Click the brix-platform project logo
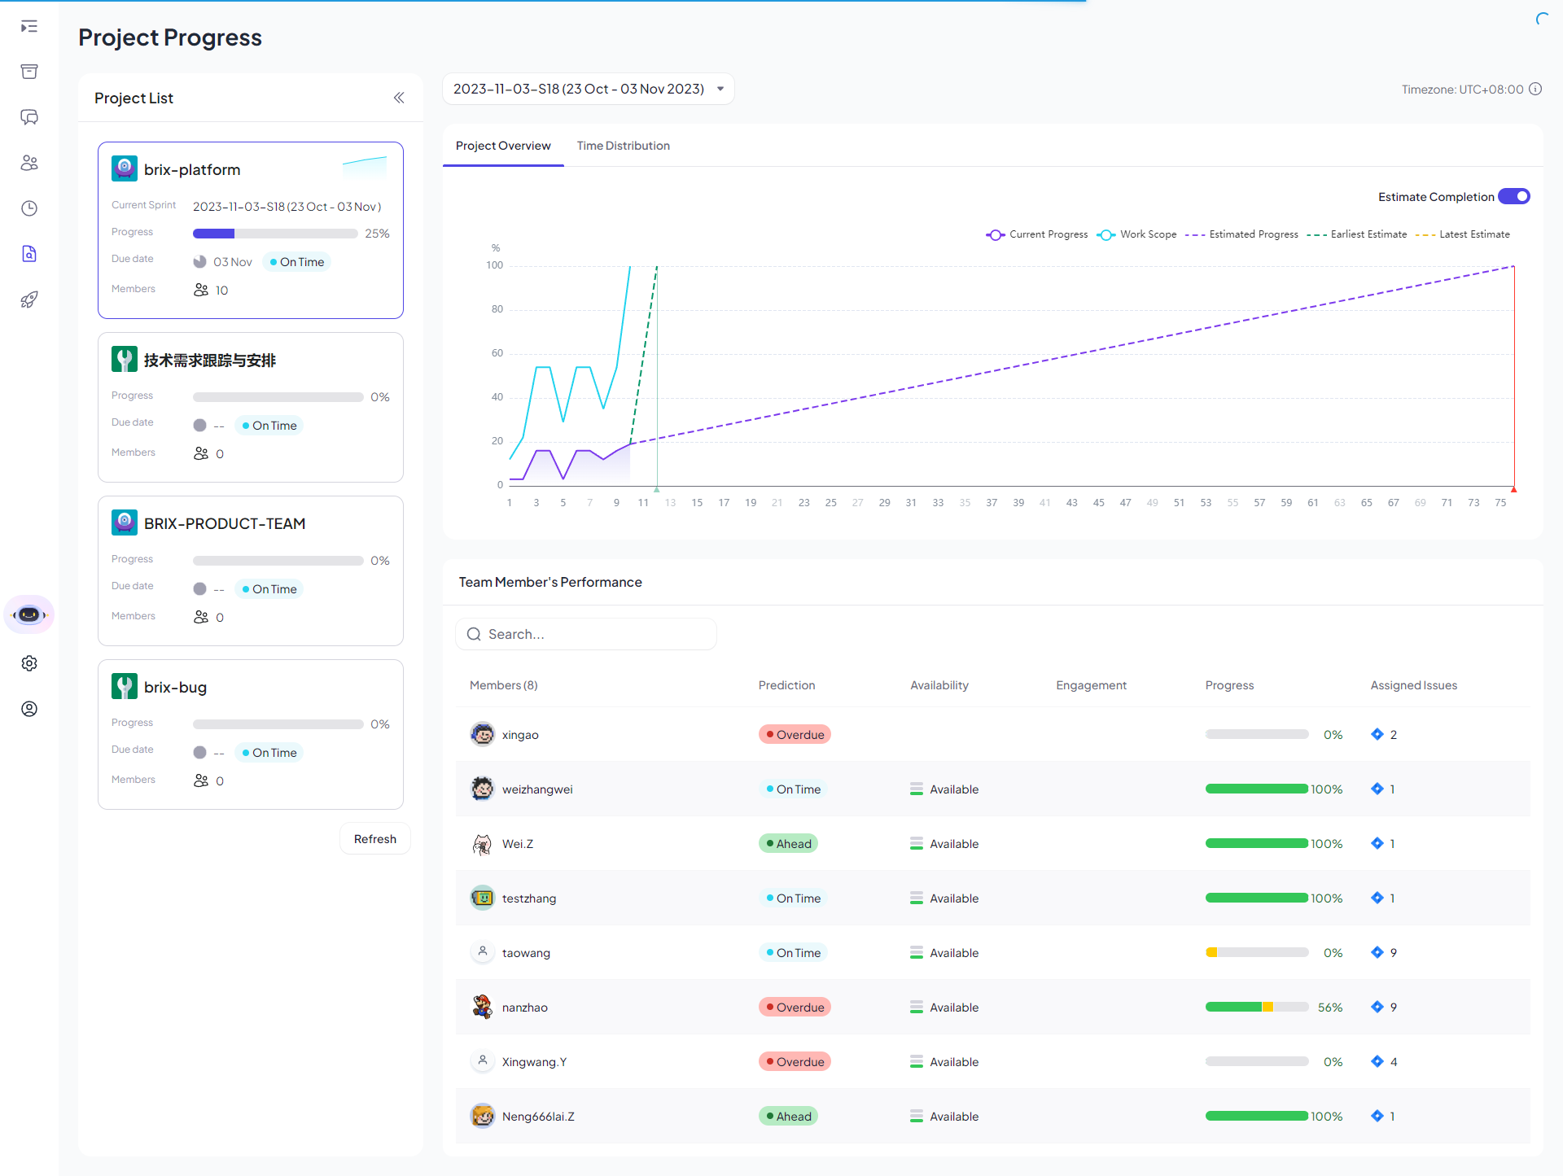Screen dimensions: 1563x1176 click(x=125, y=168)
